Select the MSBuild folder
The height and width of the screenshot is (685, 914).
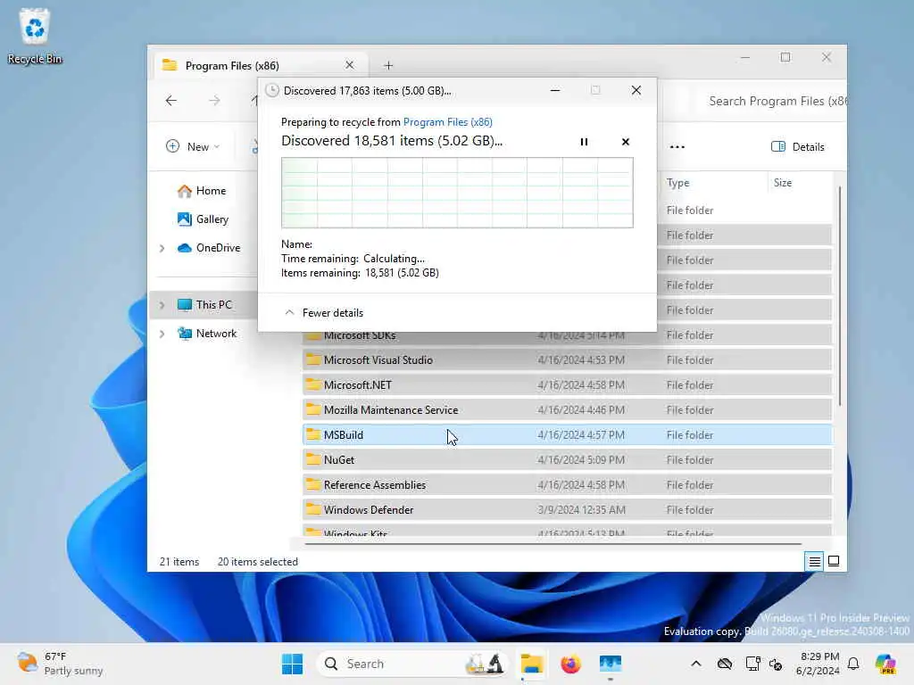tap(567, 435)
